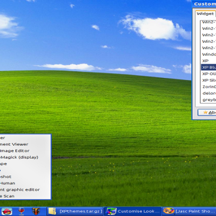The image size is (216, 216).
Task: Launch the Angry Birds taskbar icon
Action: pos(7,211)
